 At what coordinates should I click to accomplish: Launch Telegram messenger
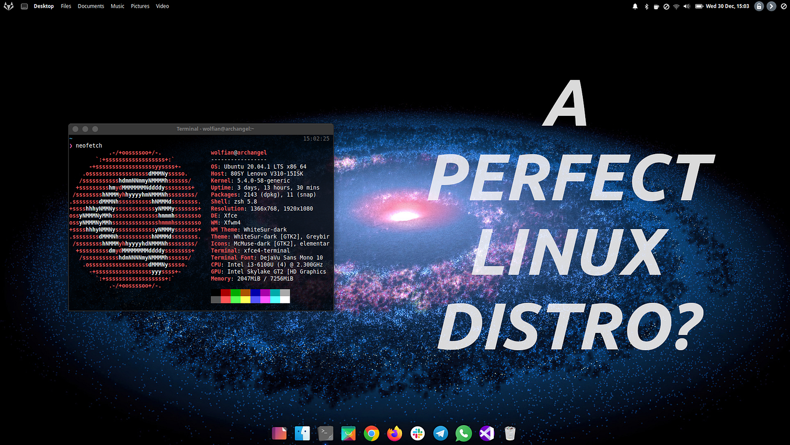(440, 433)
